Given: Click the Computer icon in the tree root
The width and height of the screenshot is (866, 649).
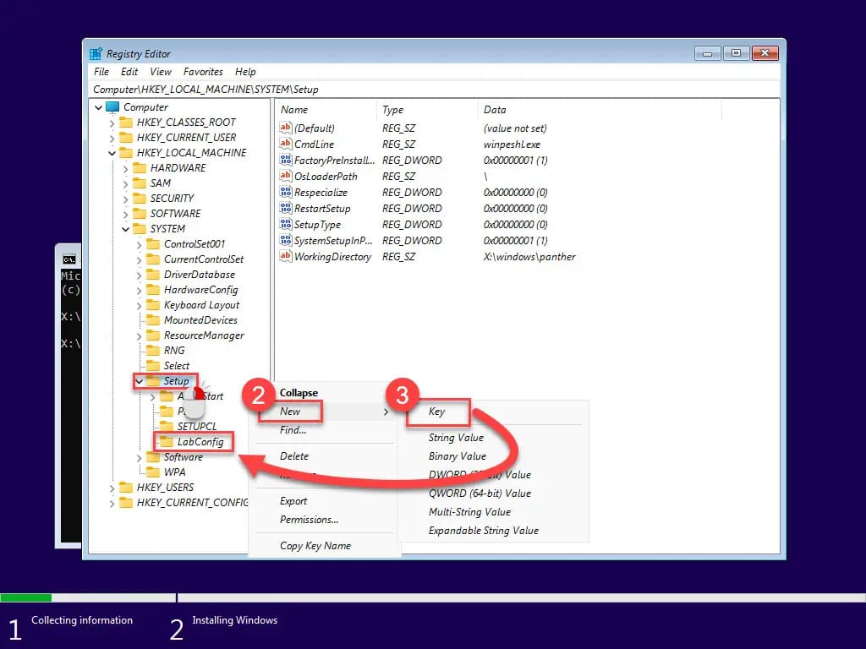Looking at the screenshot, I should 112,107.
